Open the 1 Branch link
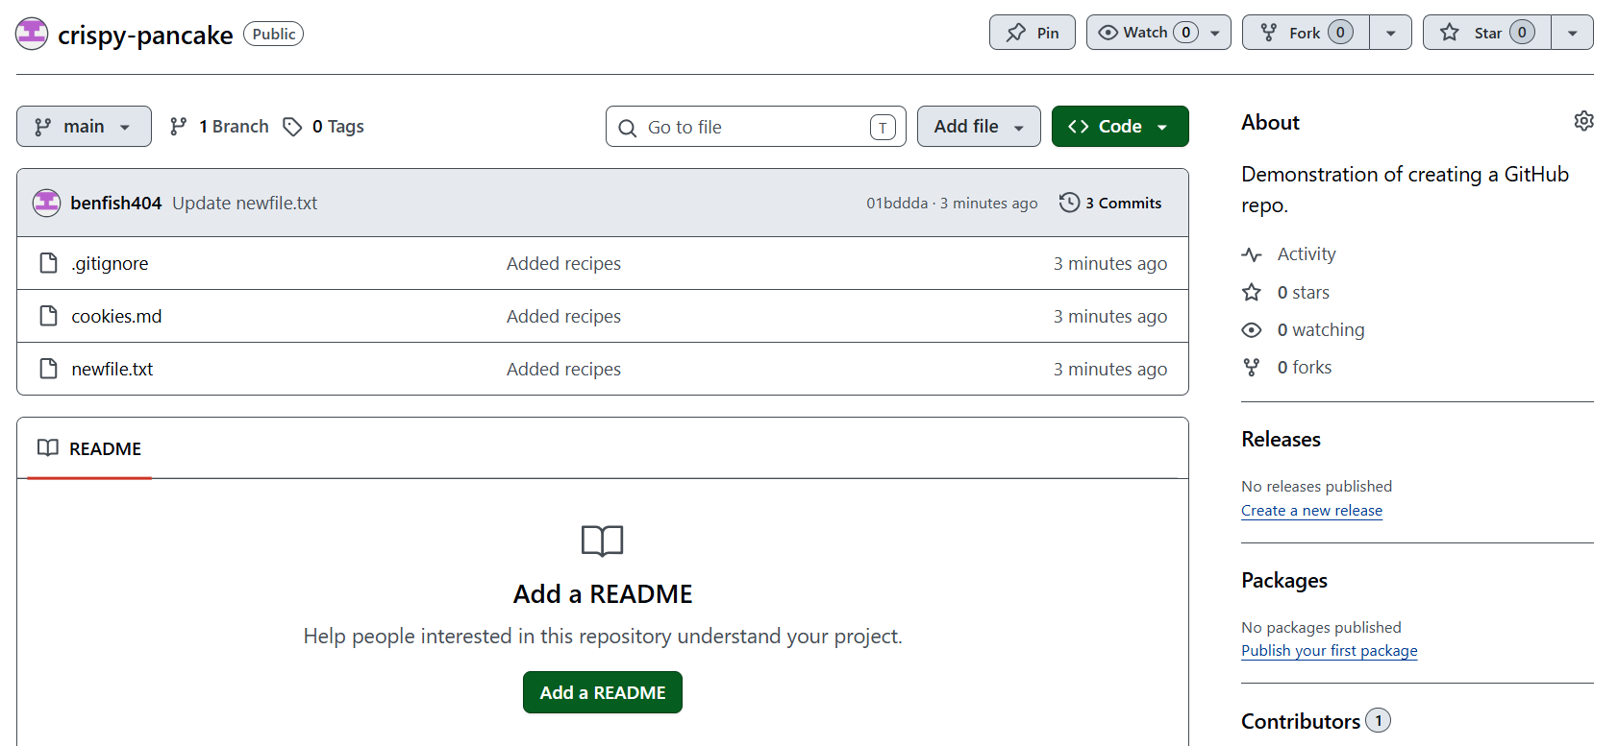 click(219, 127)
